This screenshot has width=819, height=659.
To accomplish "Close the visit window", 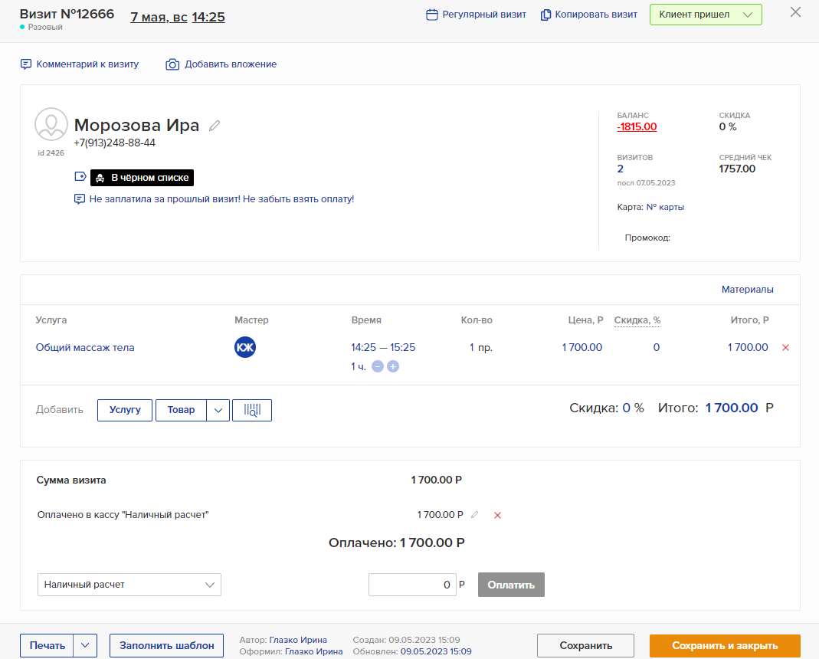I will (795, 12).
